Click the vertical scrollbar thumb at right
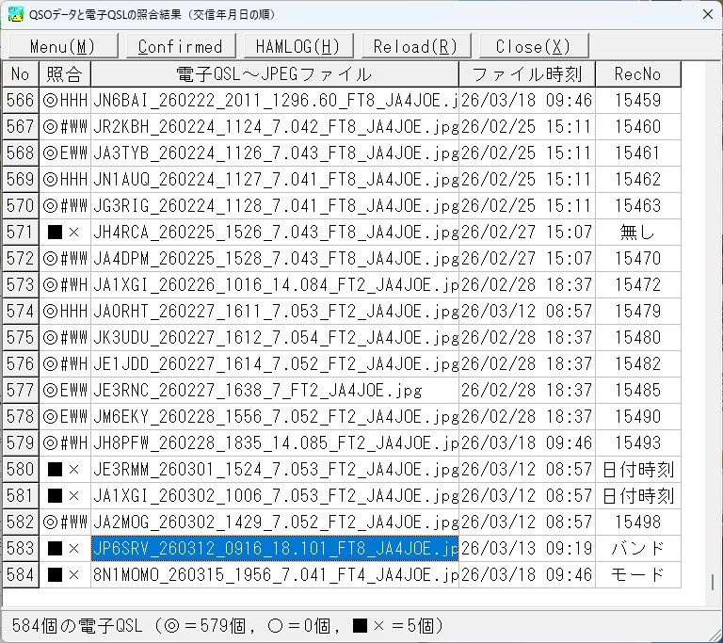723x643 pixels. pos(713,583)
